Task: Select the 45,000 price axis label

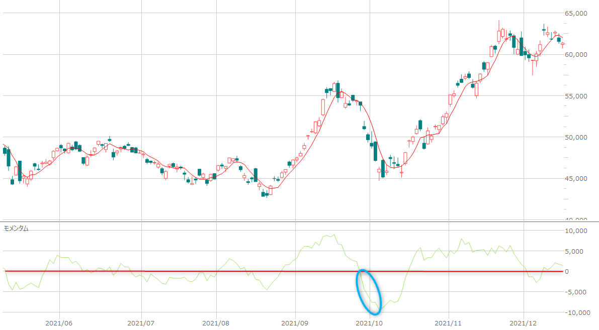Action: pyautogui.click(x=576, y=178)
